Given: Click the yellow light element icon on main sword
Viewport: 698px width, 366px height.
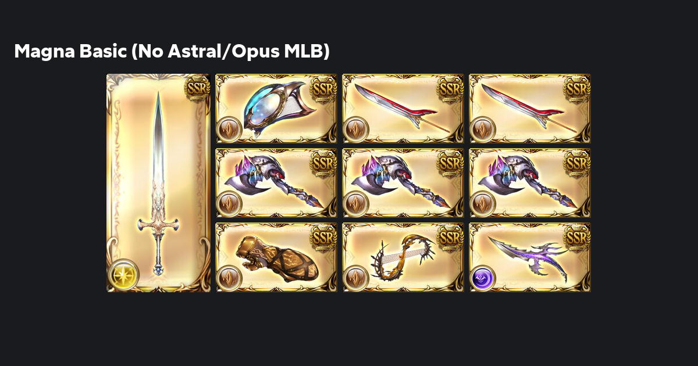Looking at the screenshot, I should point(124,274).
